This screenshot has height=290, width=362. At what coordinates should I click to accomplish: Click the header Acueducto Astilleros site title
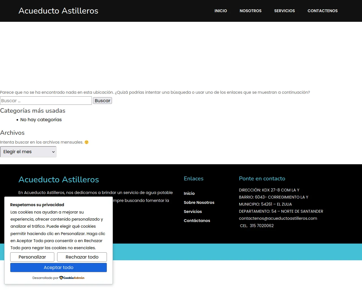click(58, 11)
